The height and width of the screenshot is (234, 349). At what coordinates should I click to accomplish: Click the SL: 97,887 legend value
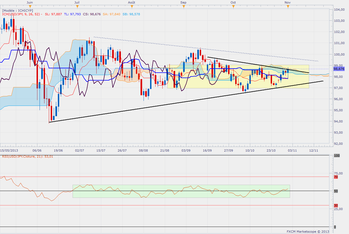[x=53, y=14]
